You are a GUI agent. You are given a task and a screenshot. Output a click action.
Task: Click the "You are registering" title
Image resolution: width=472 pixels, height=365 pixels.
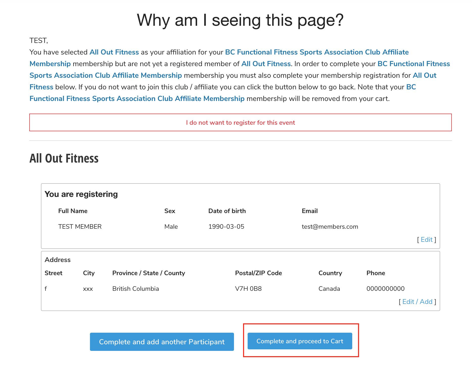pyautogui.click(x=81, y=194)
